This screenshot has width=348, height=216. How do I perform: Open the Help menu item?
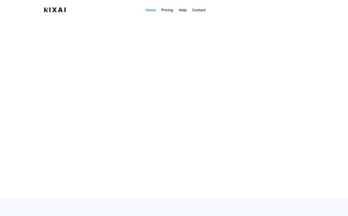point(183,10)
